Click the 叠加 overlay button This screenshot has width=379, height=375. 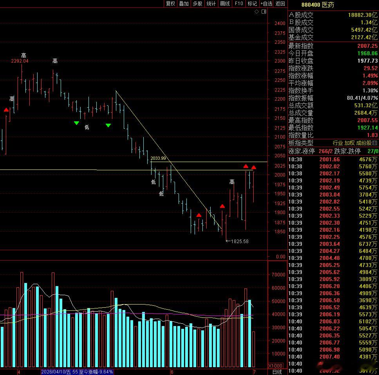[184, 4]
